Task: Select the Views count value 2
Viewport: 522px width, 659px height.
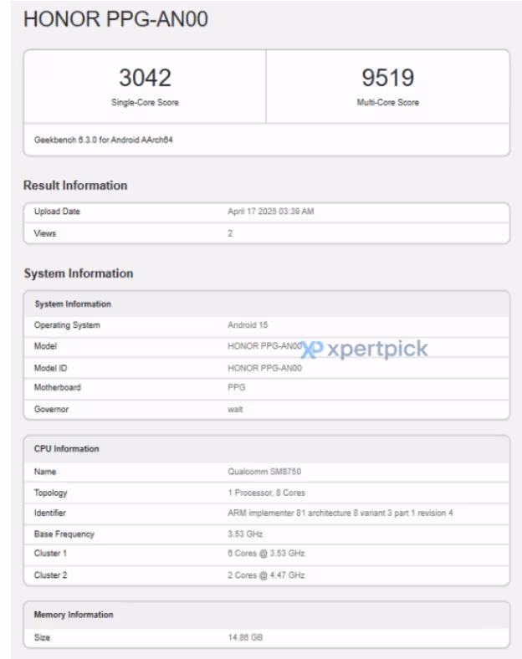Action: 230,233
